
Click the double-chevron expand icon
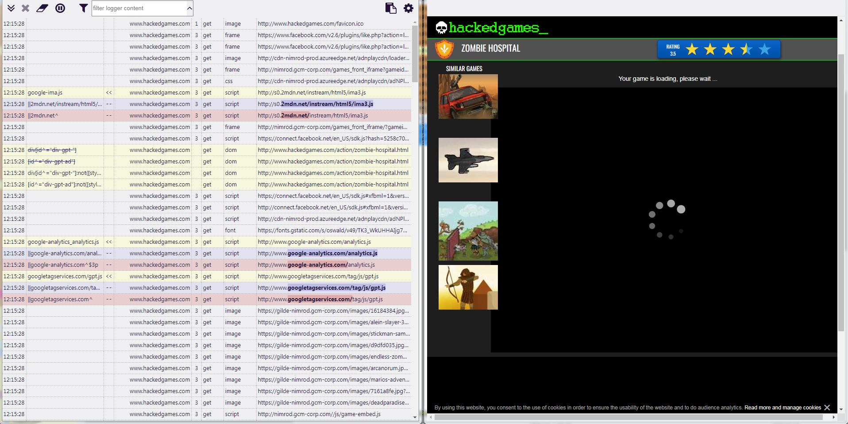point(11,8)
